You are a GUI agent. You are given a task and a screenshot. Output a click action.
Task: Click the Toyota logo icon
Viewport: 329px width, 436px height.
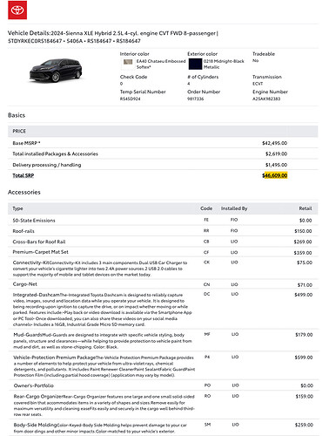17,10
